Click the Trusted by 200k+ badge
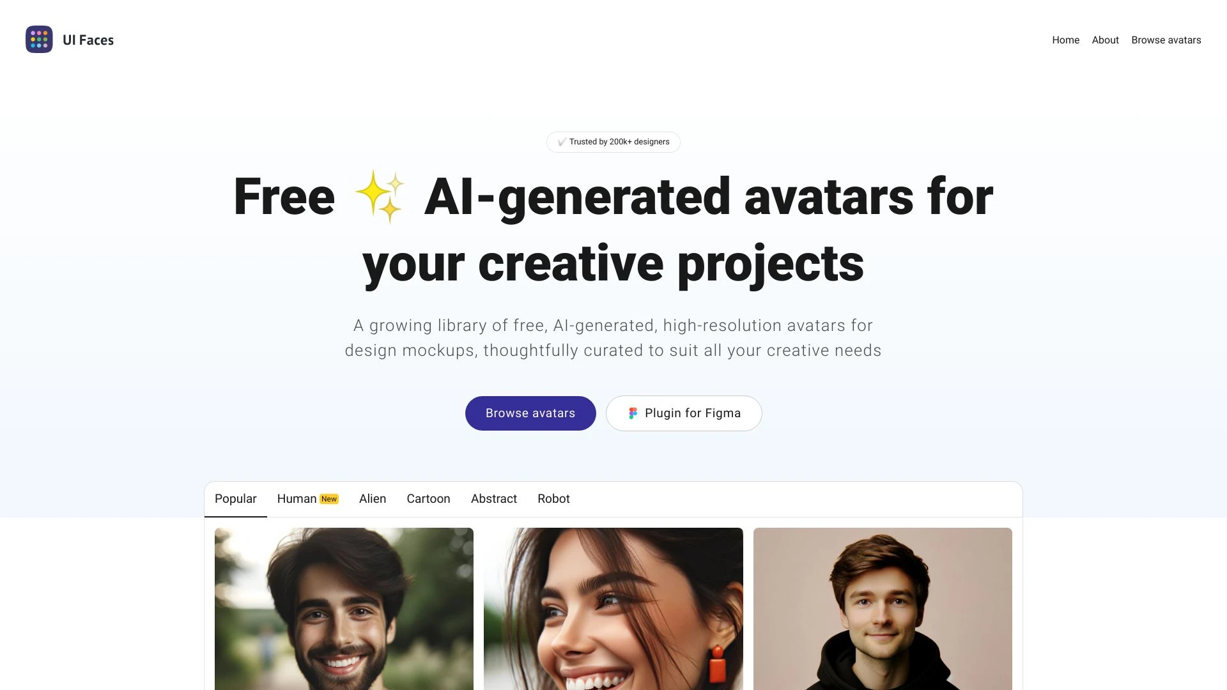1227x690 pixels. (613, 141)
